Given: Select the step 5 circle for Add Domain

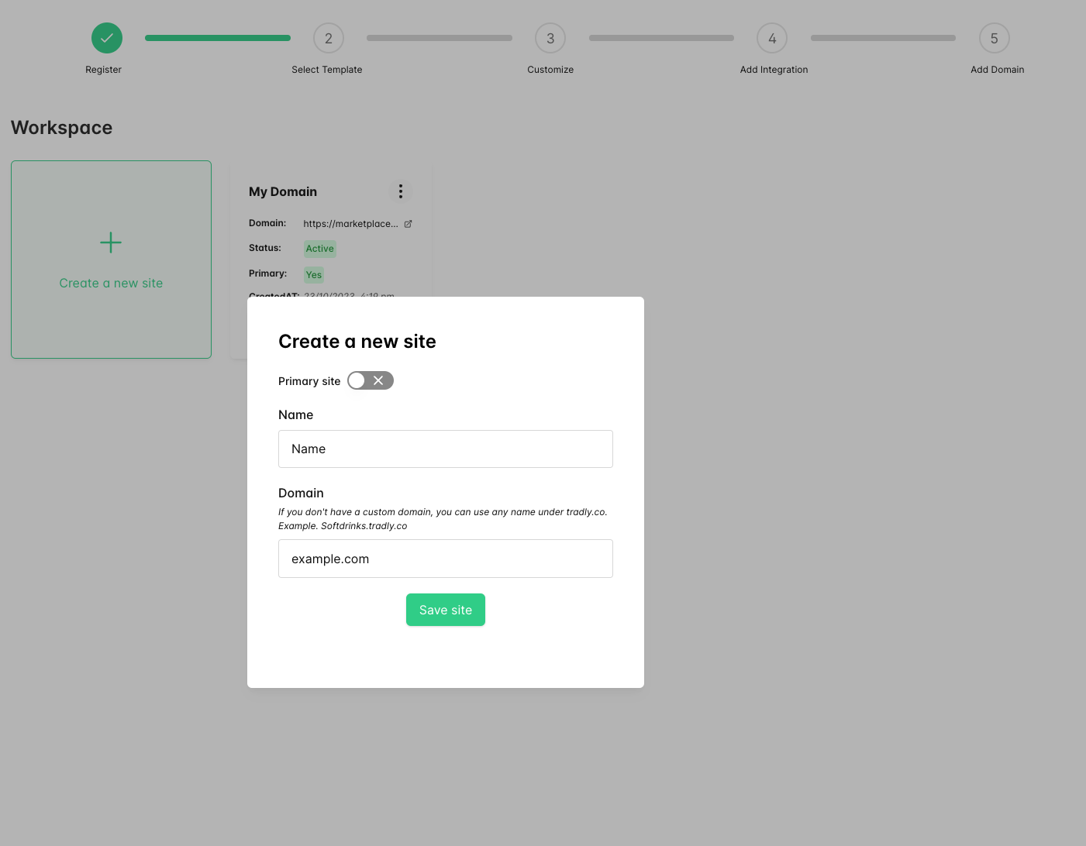Looking at the screenshot, I should 995,37.
